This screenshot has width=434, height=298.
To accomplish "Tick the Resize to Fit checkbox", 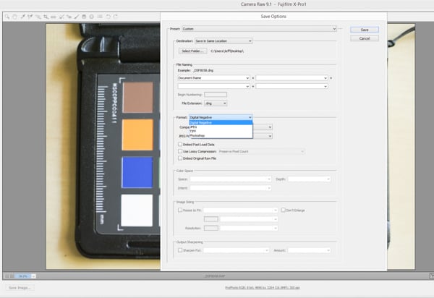I will pyautogui.click(x=180, y=210).
